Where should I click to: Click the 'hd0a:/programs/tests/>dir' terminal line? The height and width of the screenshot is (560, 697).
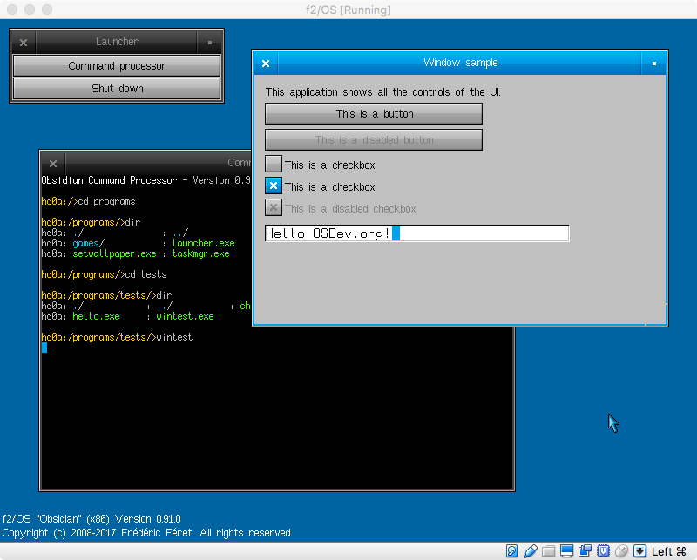(x=106, y=295)
